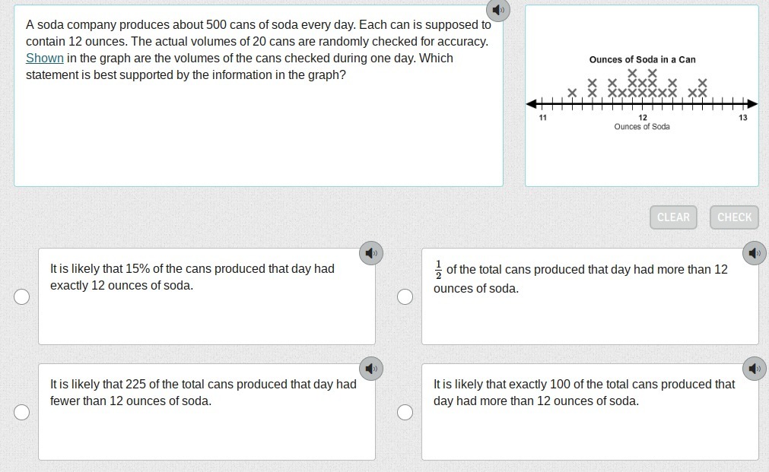Play audio for the 15% answer choice
Viewport: 769px width, 472px height.
371,253
